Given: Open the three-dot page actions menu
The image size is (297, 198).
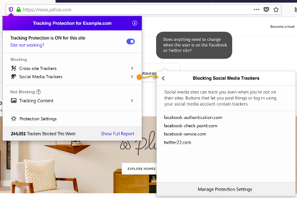Looking at the screenshot, I should (x=257, y=10).
